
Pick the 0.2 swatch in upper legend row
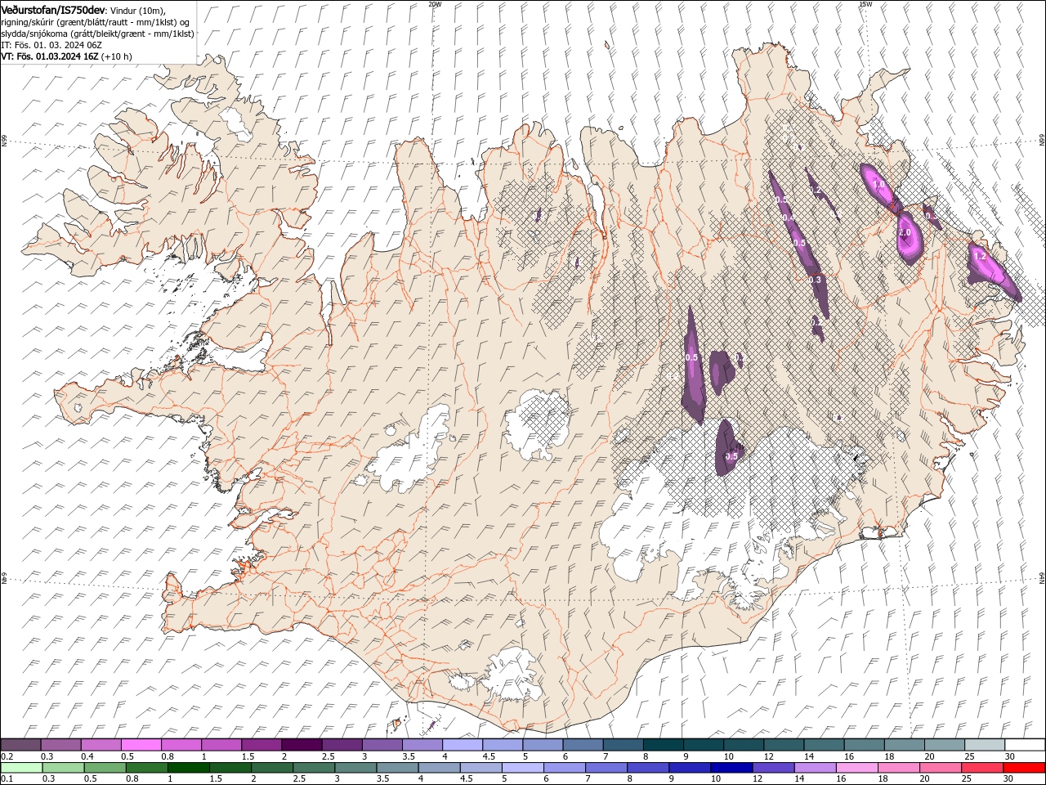20,745
